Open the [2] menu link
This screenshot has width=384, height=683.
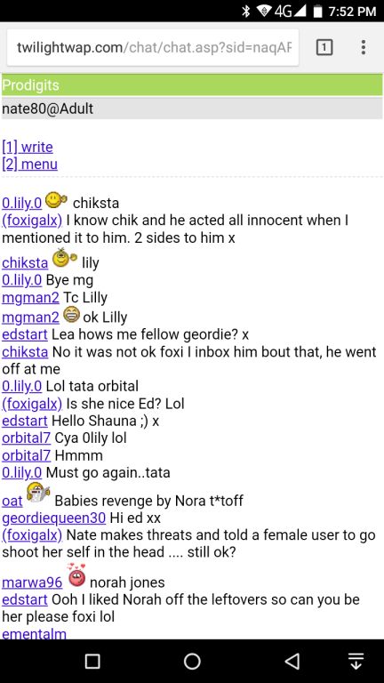[x=29, y=165]
